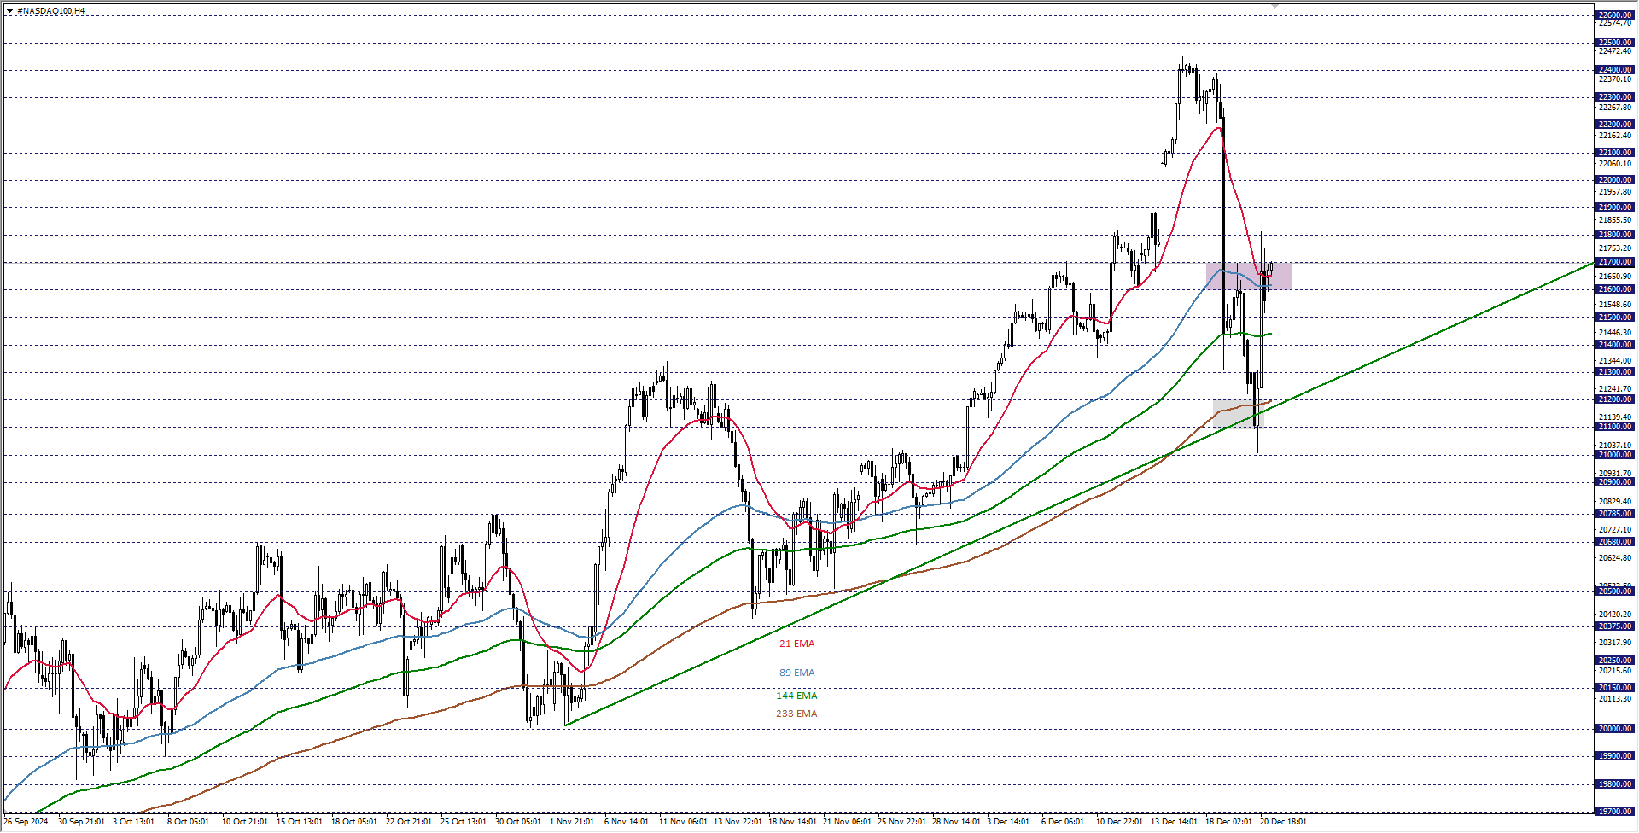Click the 19800.00 price level label
This screenshot has width=1639, height=833.
tap(1614, 784)
